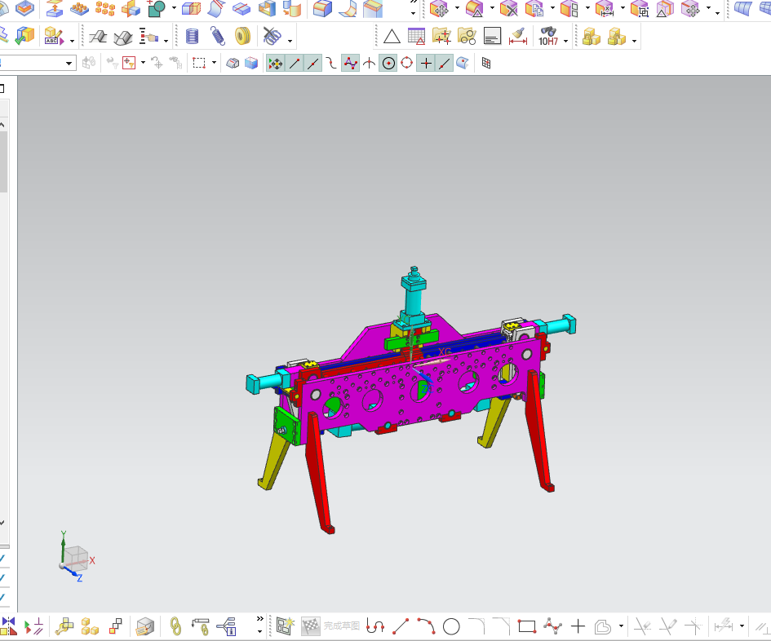771x641 pixels.
Task: Open the selection filter combo box
Action: coord(38,63)
